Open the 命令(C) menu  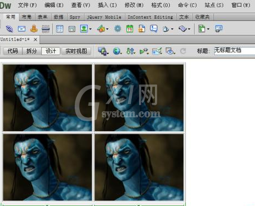coord(187,5)
